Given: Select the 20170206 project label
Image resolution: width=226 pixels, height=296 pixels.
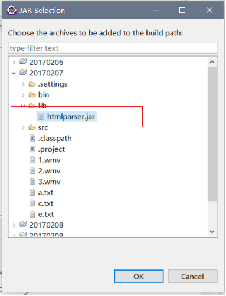Looking at the screenshot, I should [x=46, y=63].
